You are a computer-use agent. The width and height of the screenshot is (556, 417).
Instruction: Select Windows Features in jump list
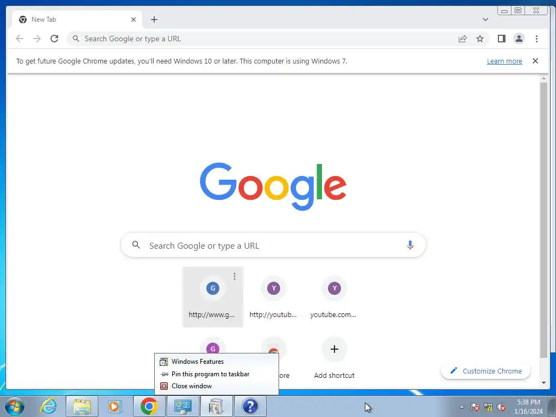216,362
